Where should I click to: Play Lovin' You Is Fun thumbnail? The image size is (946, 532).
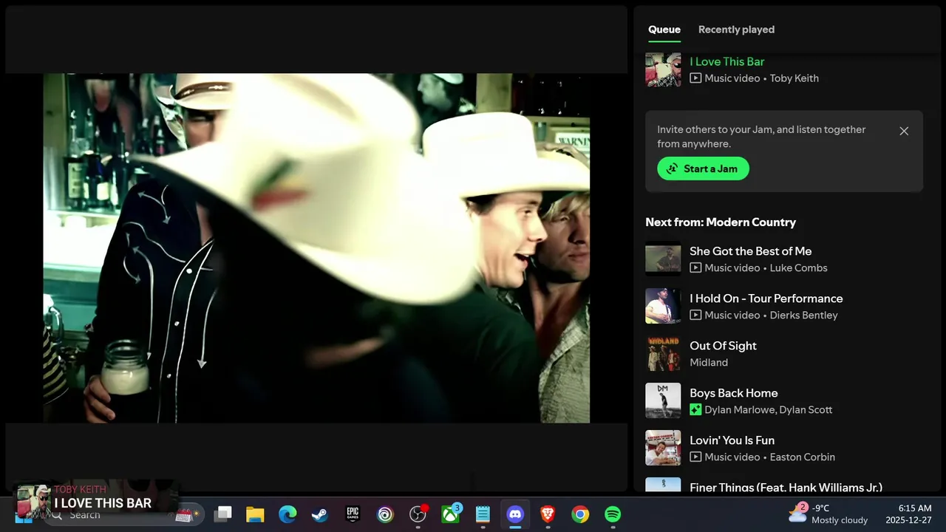[663, 448]
